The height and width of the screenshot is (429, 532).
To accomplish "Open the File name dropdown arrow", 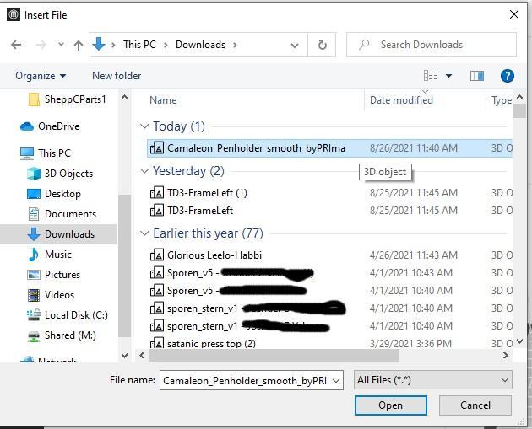I will click(336, 381).
